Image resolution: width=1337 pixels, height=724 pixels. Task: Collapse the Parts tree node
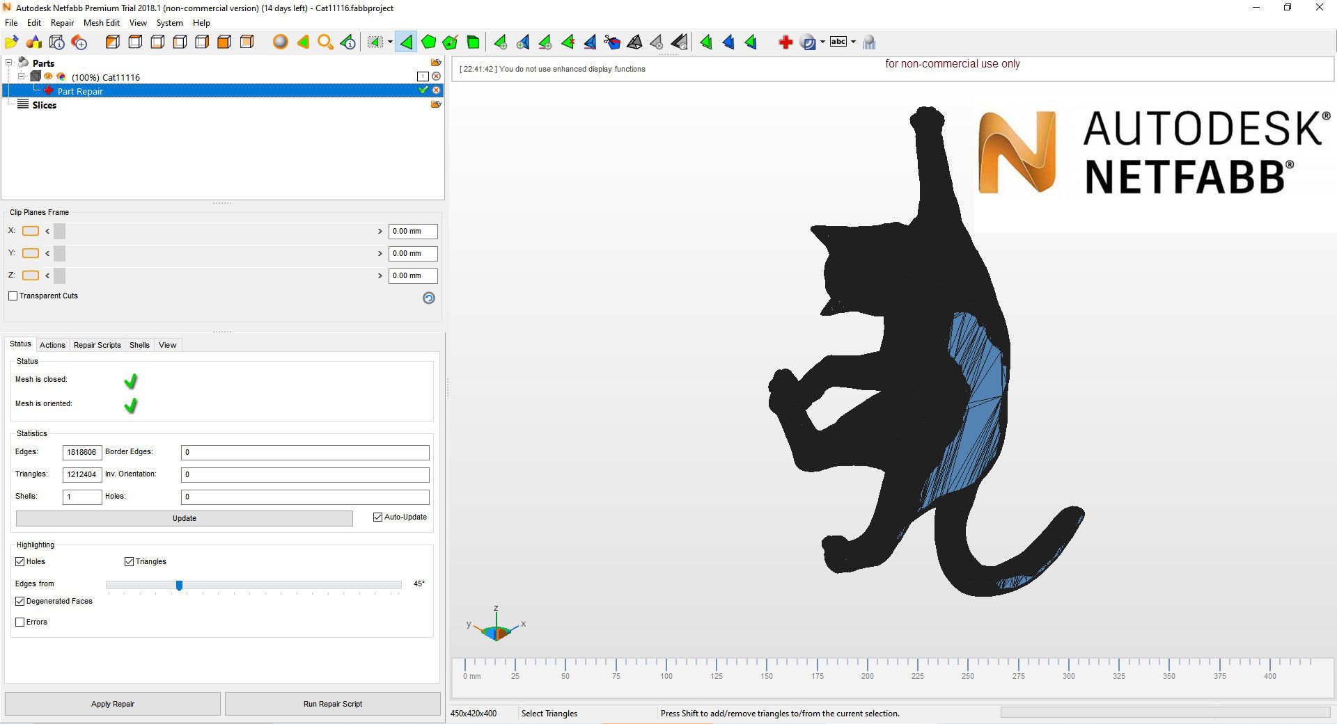9,63
